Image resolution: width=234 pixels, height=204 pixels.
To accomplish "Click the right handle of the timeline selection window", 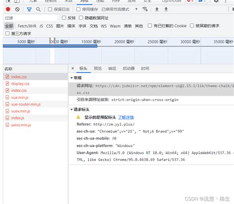I will tap(55, 40).
